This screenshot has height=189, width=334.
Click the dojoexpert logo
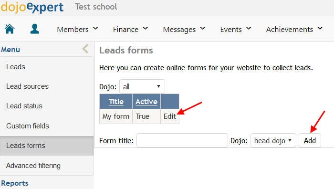click(32, 7)
